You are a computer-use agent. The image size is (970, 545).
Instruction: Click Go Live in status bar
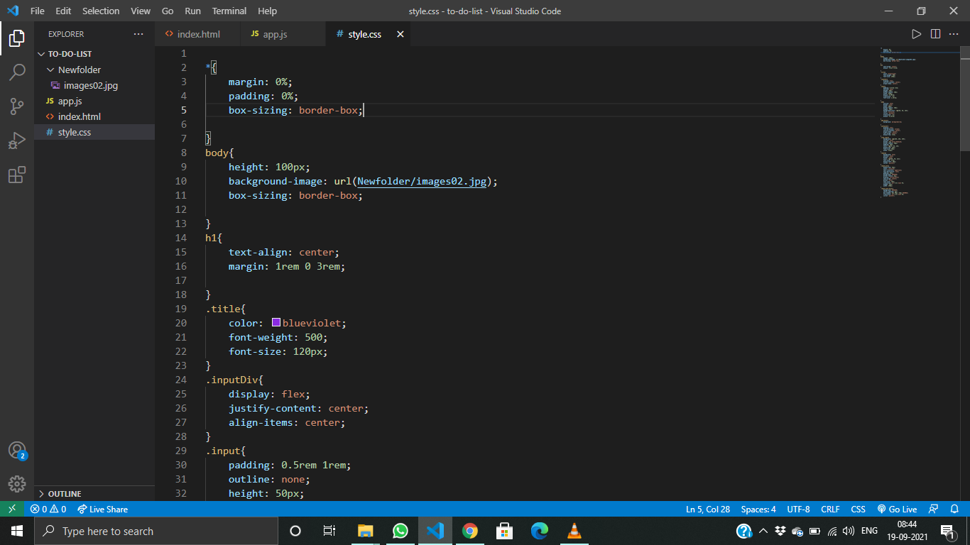click(897, 509)
